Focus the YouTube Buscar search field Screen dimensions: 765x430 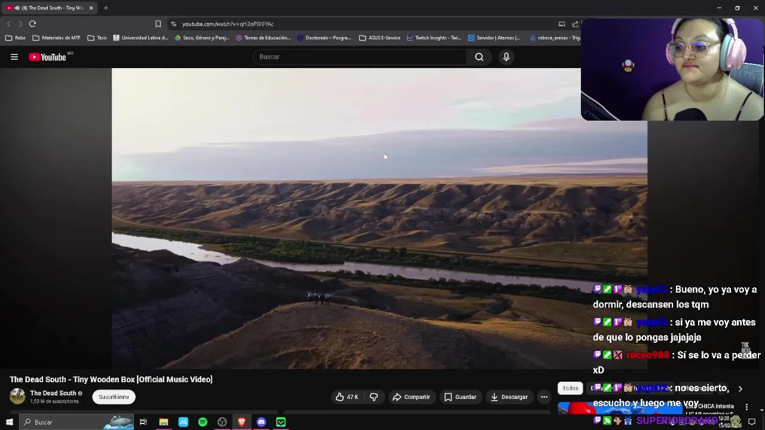point(360,57)
